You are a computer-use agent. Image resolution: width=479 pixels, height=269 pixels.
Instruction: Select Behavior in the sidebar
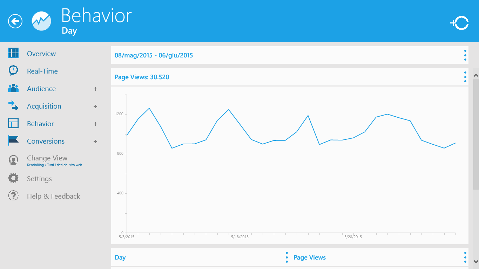click(40, 124)
